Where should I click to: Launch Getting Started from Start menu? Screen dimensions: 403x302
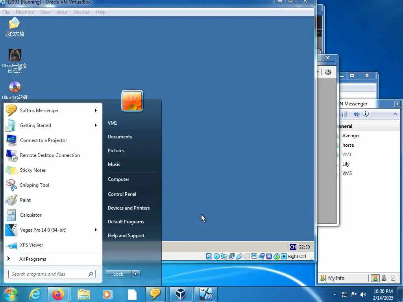point(53,125)
